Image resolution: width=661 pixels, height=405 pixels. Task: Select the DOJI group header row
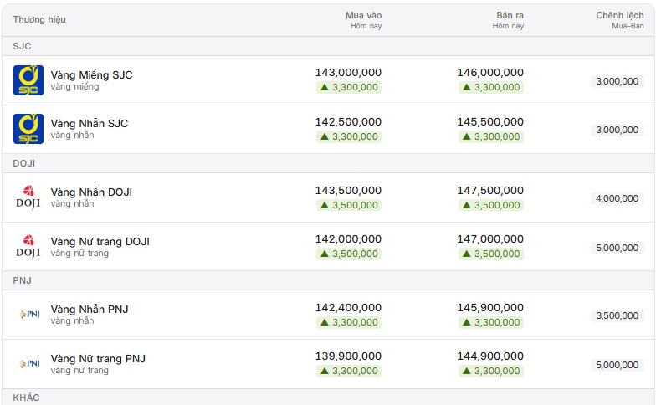click(x=328, y=163)
